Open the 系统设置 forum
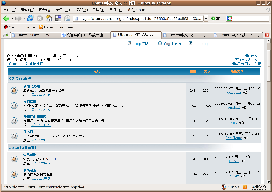The height and width of the screenshot is (192, 272). [30, 170]
